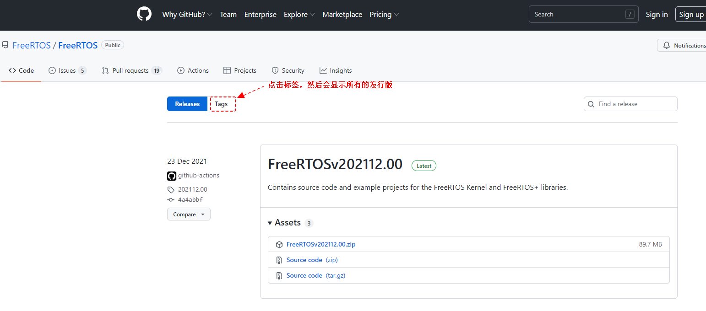Select the Pull requests count 19
Image resolution: width=706 pixels, height=311 pixels.
(x=157, y=70)
